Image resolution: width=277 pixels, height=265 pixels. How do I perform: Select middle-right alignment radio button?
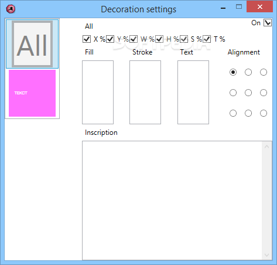(264, 93)
